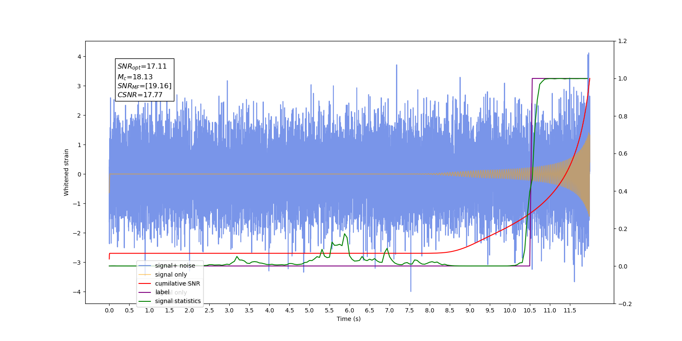This screenshot has width=682, height=341.
Task: Click the CSNR=17.77 annotation line
Action: click(140, 95)
